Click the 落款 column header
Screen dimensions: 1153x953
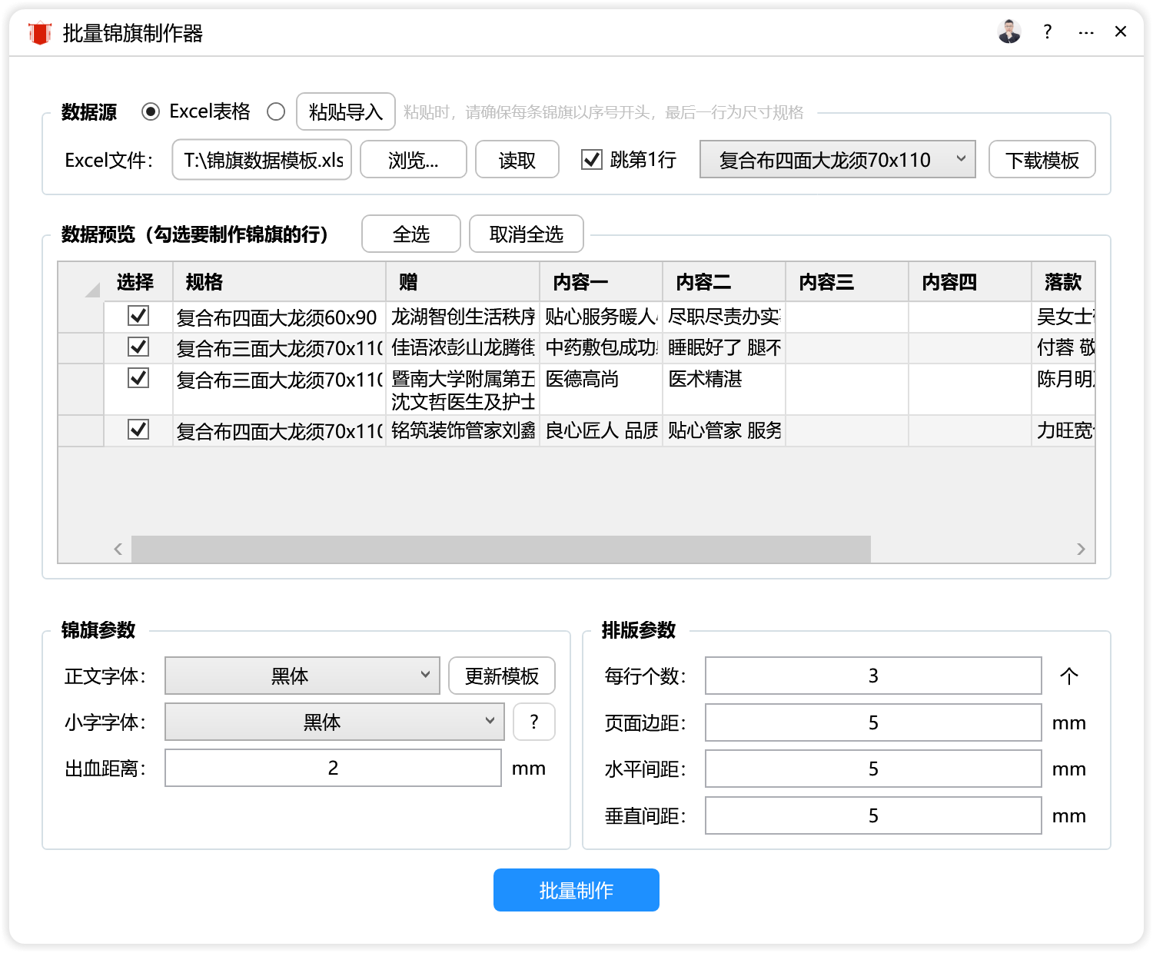pos(1064,282)
